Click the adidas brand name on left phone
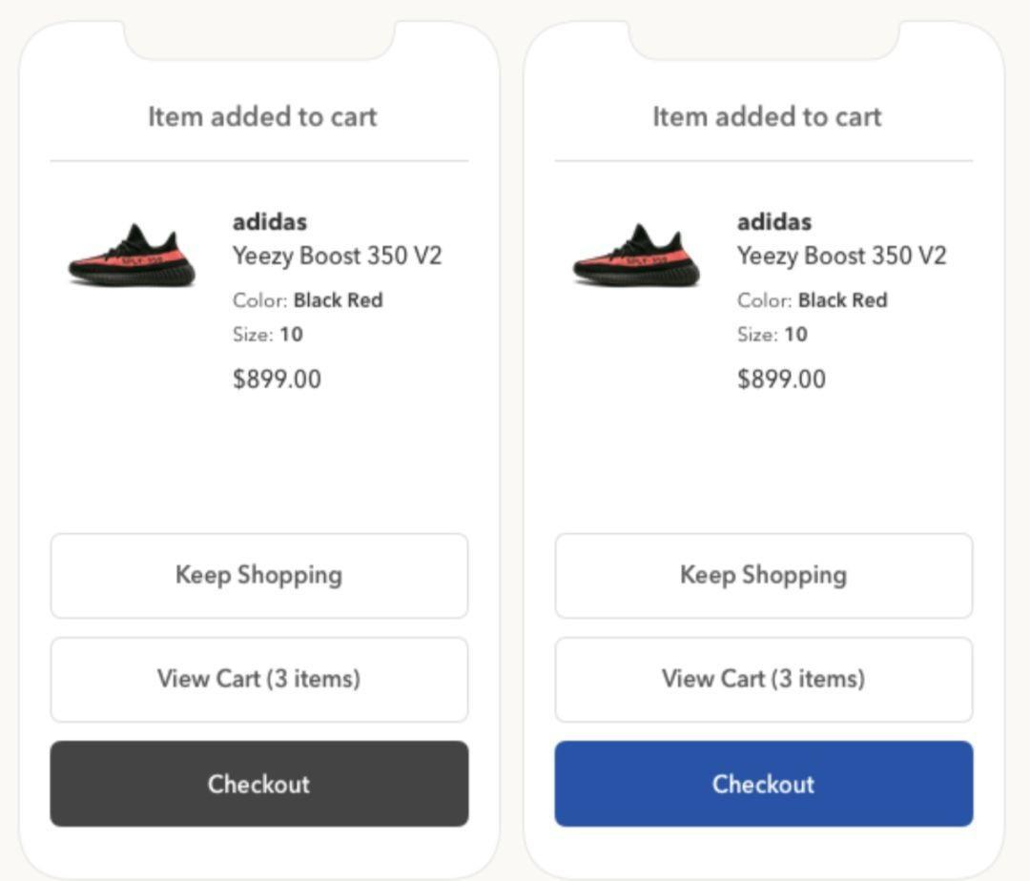Image resolution: width=1030 pixels, height=881 pixels. coord(270,222)
